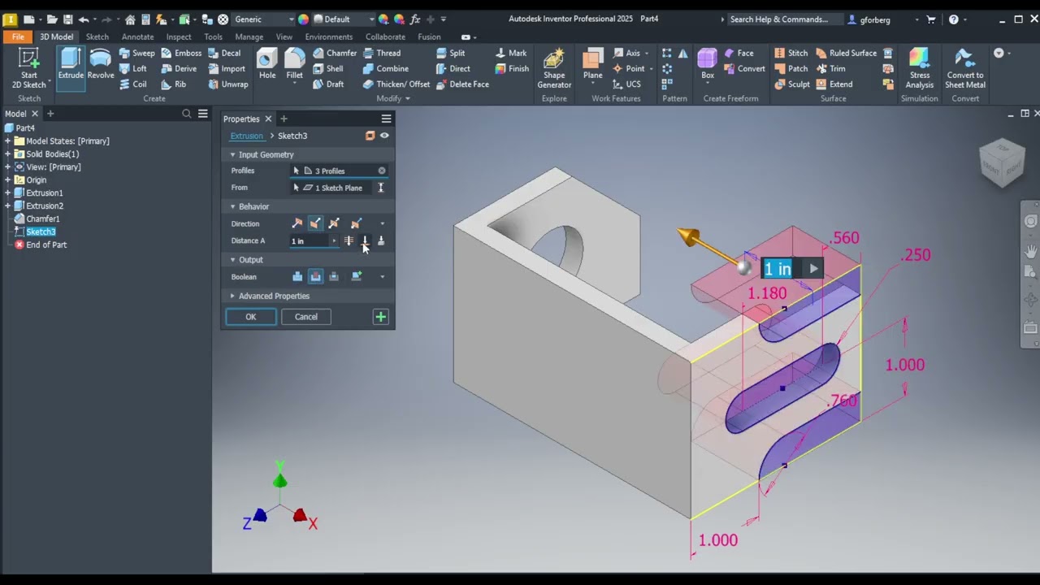The image size is (1040, 585).
Task: Select the Stitch surface tool
Action: tap(791, 53)
